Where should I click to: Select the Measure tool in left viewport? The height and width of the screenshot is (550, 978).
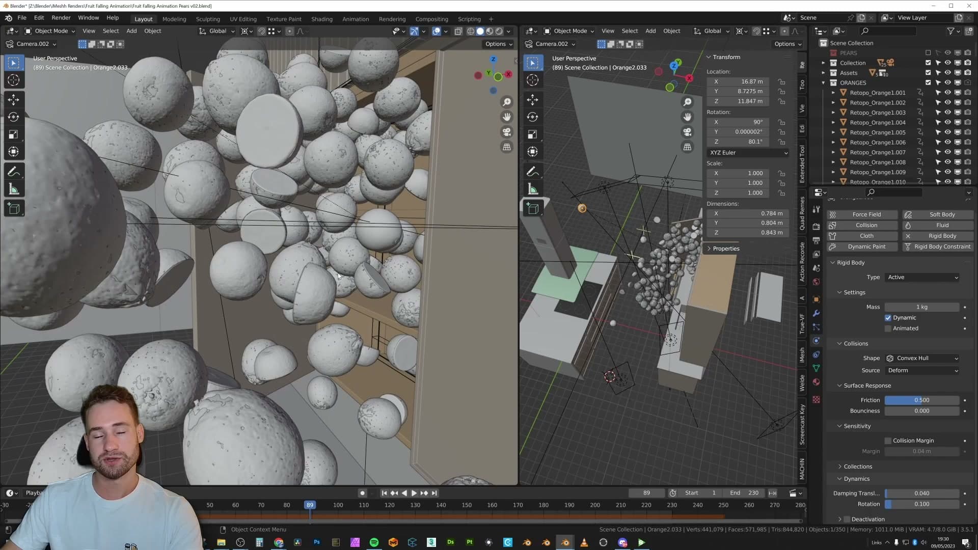14,189
